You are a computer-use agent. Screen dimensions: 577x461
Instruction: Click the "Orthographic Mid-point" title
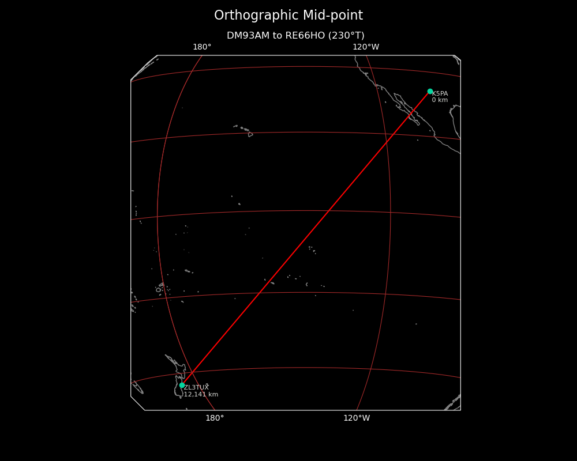point(288,16)
